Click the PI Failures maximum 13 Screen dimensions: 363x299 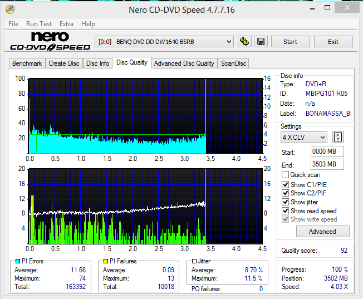tap(171, 278)
